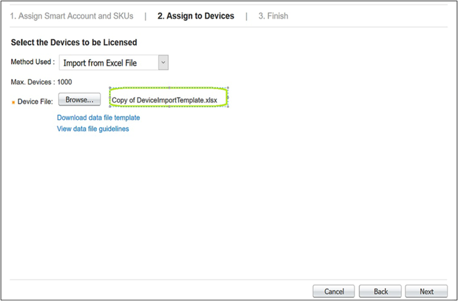Viewport: 458px width, 301px height.
Task: Open the Method Used dropdown arrow
Action: pos(163,62)
